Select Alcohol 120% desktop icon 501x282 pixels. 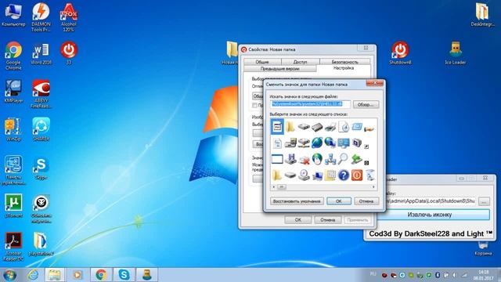[x=68, y=17]
